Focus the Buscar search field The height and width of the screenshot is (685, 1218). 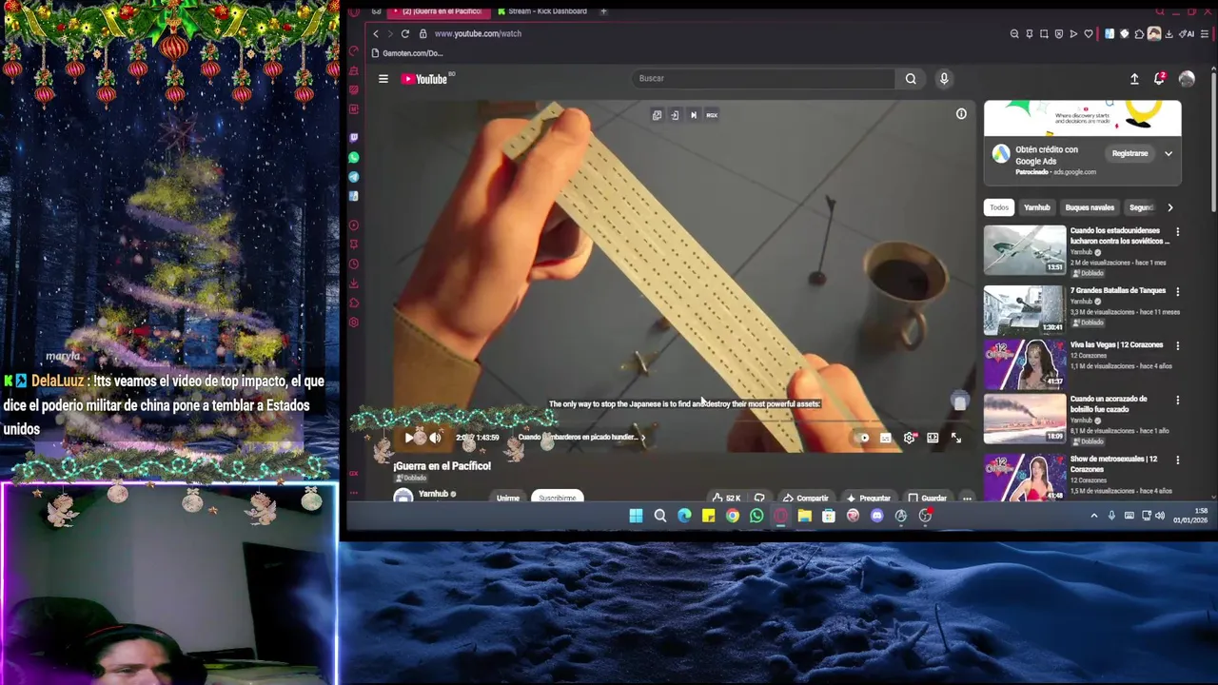(766, 79)
